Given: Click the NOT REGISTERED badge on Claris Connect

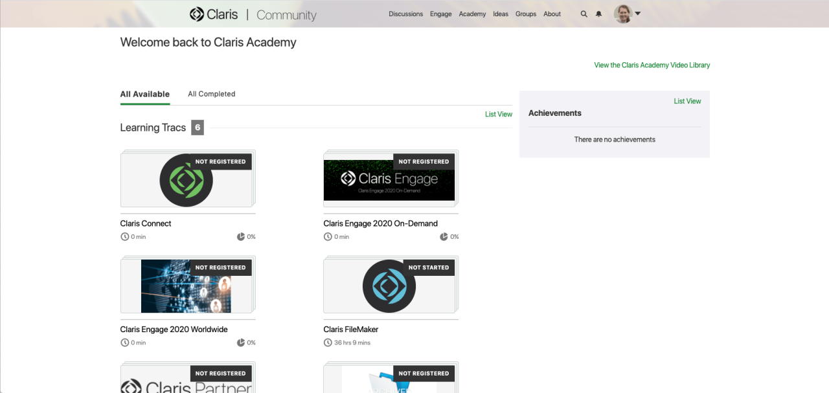Looking at the screenshot, I should tap(220, 162).
